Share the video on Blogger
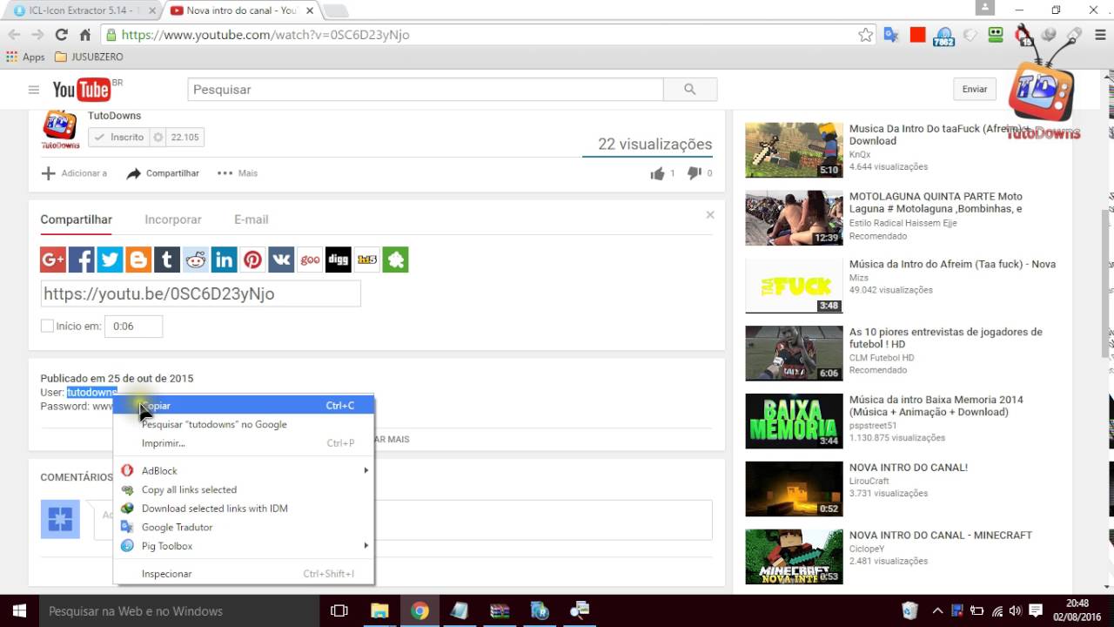Image resolution: width=1114 pixels, height=627 pixels. click(x=138, y=260)
